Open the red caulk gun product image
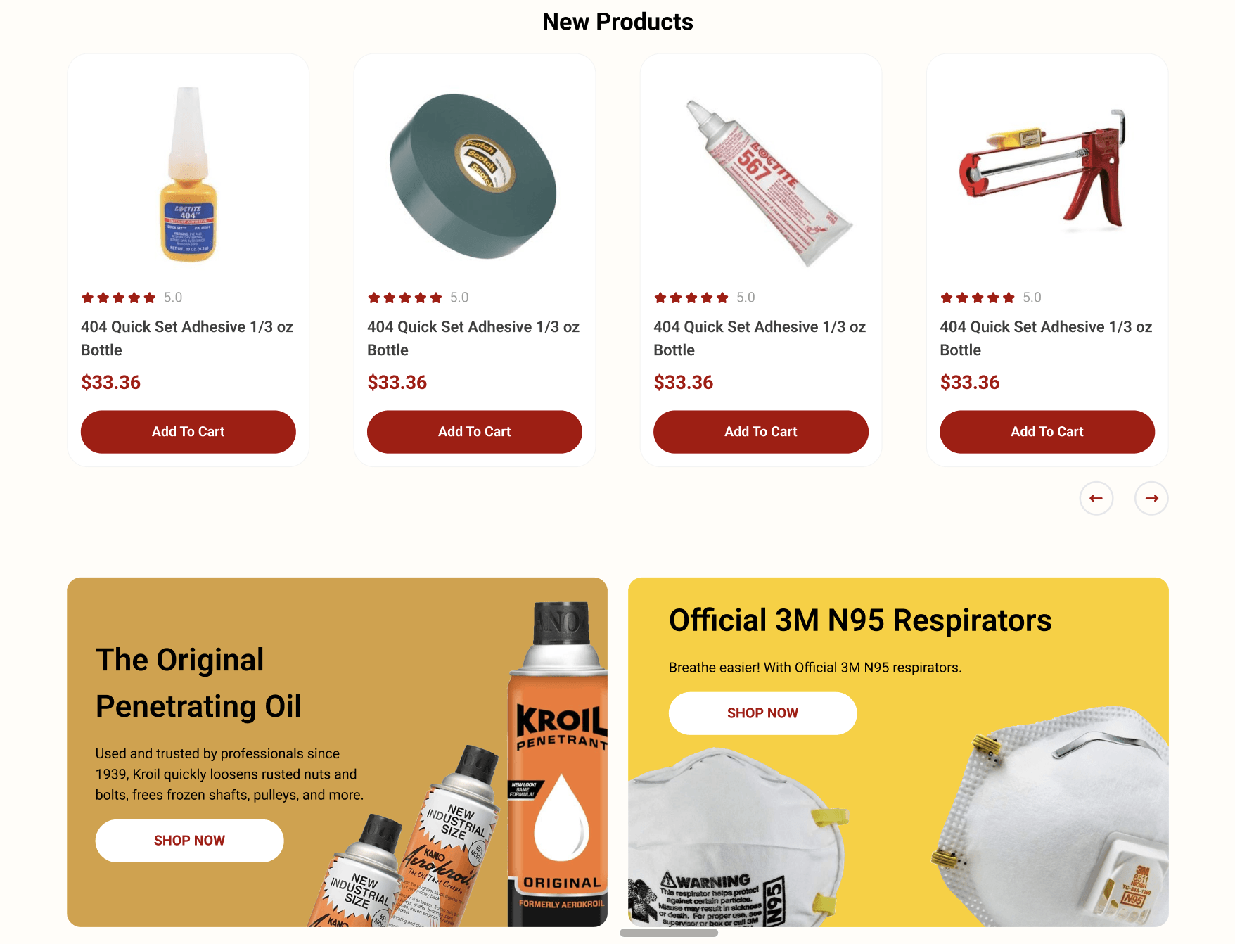Viewport: 1235px width, 944px height. click(1043, 170)
